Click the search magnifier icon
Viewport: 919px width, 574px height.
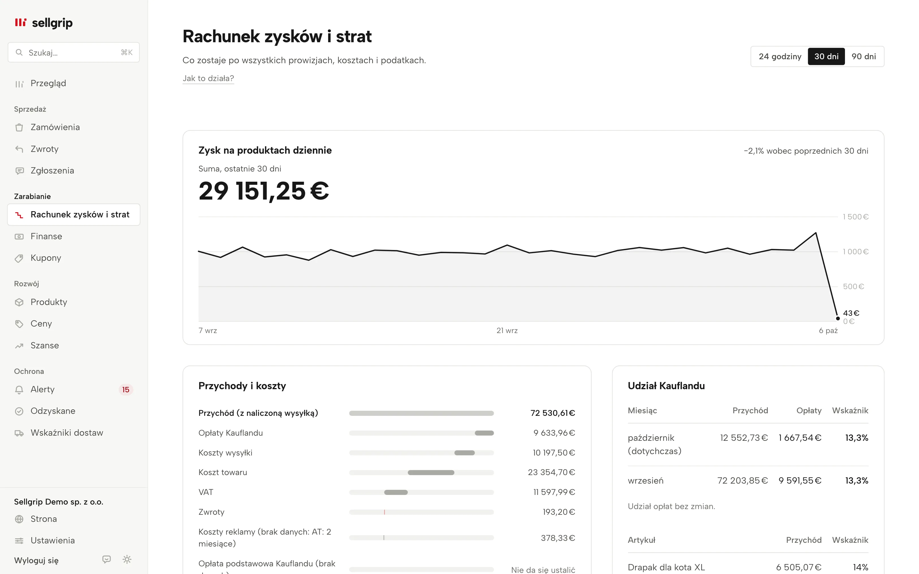[x=19, y=52]
